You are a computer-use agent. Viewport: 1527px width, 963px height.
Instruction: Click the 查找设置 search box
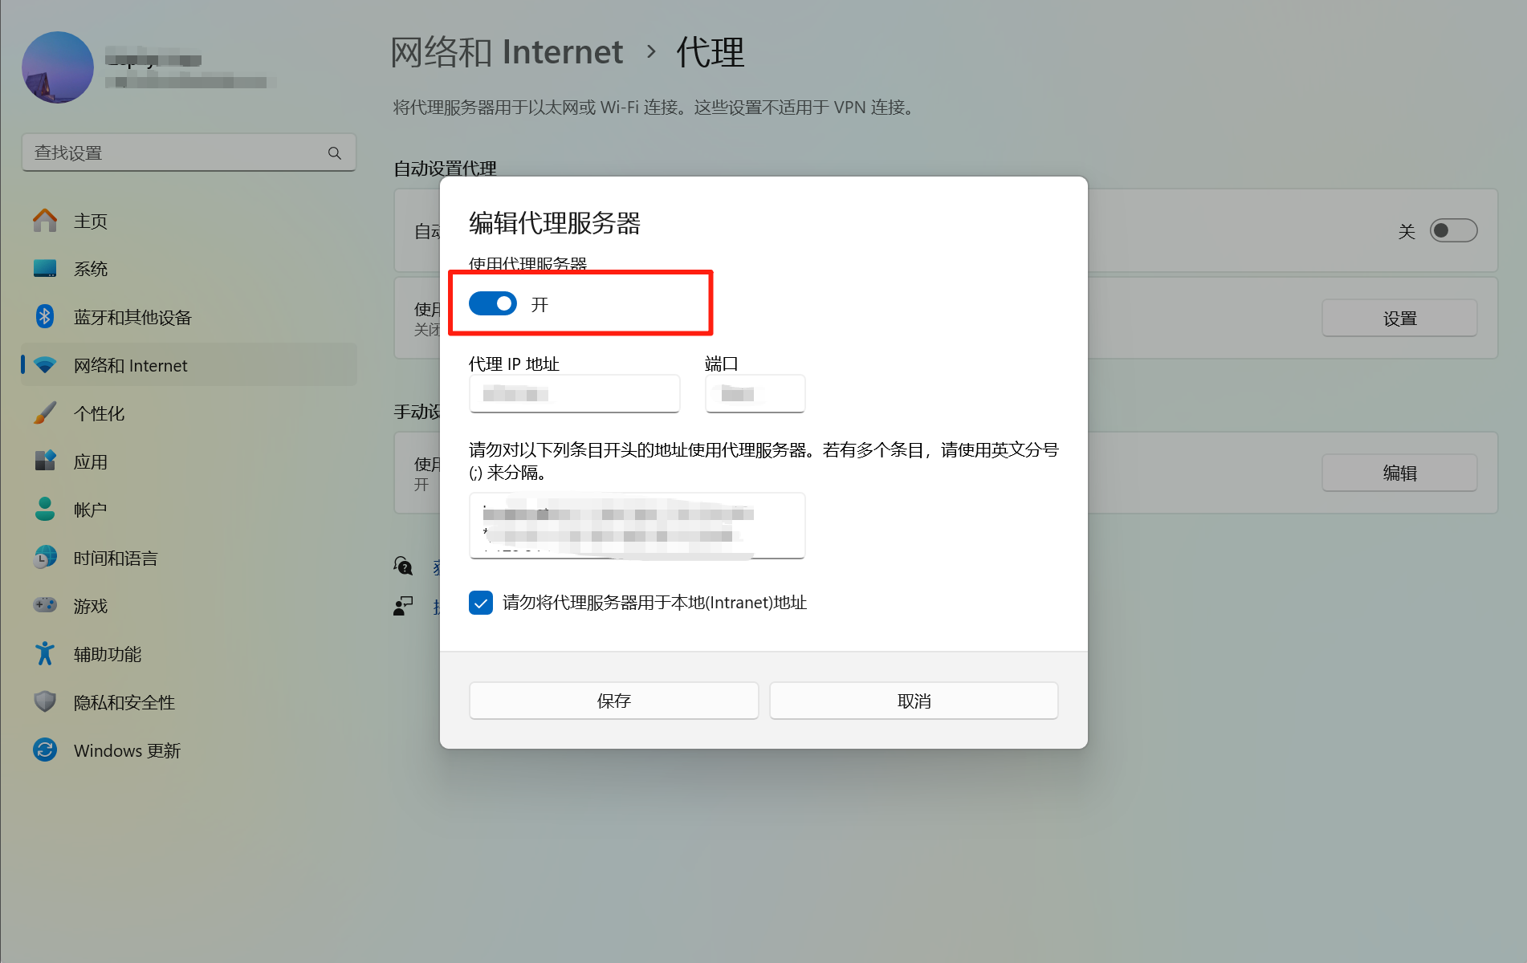tap(189, 152)
